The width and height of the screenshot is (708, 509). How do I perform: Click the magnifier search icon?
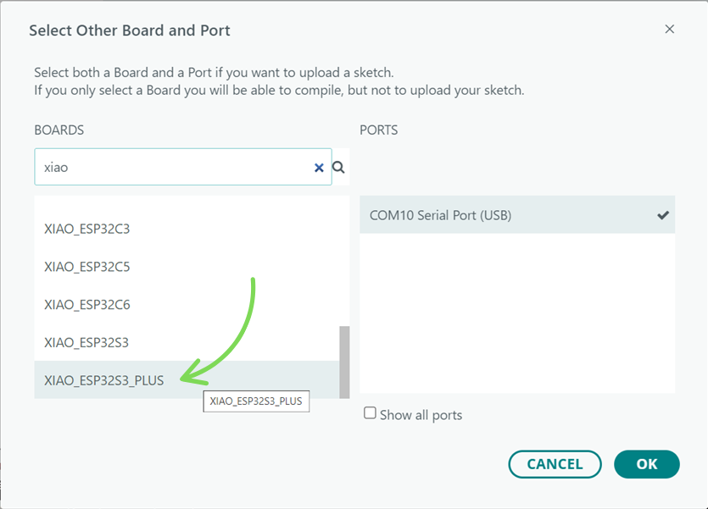tap(338, 168)
